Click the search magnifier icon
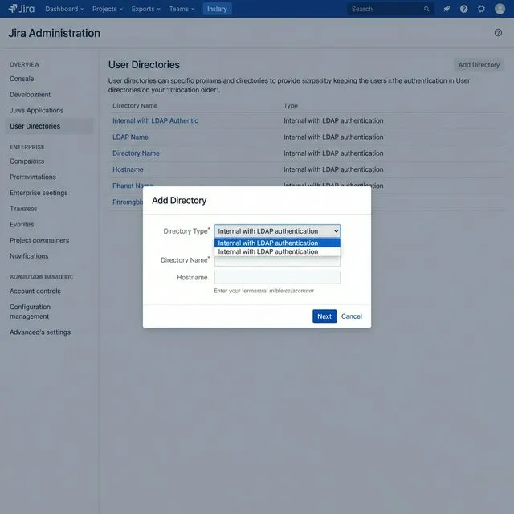 426,9
